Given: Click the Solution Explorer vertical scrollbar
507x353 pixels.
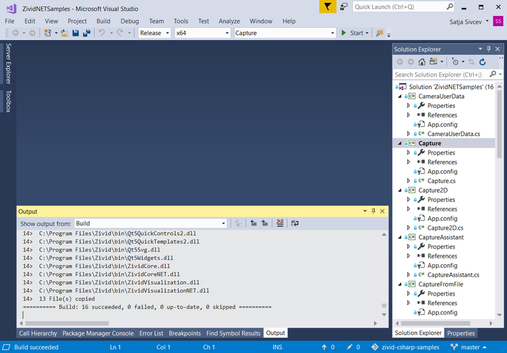Looking at the screenshot, I should click(499, 128).
